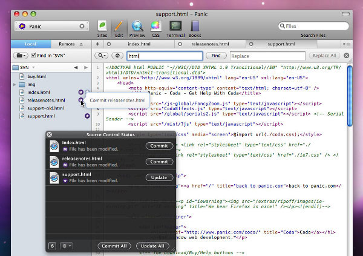Toggle the Find in "SVN" checkbox
363x256 pixels.
click(33, 55)
